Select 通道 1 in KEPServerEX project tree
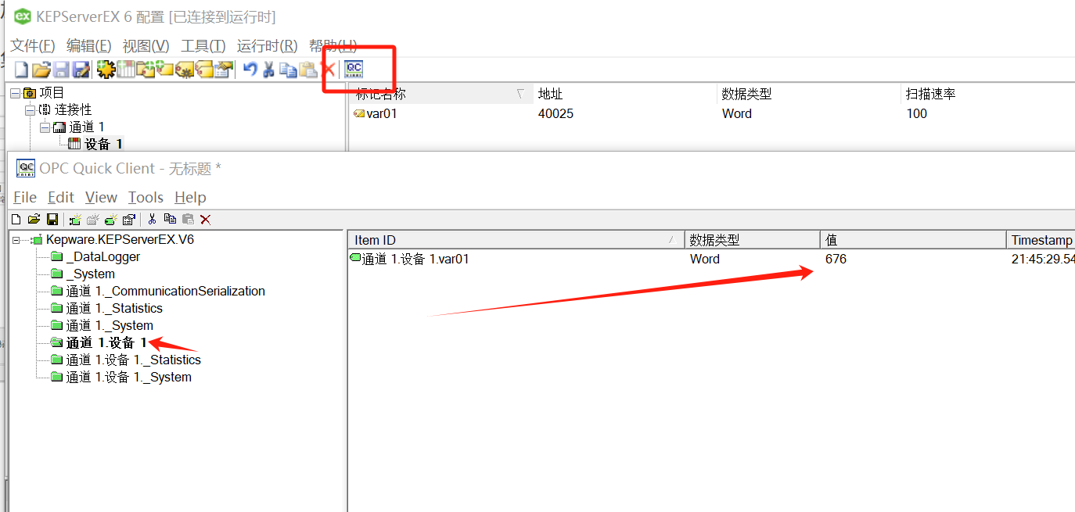Screen dimensions: 1075x512 click(87, 127)
